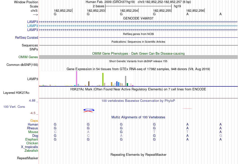Screen dimensions: 238x164
Task: Click the 4.88 PhyloP upper axis value
Action: [x=32, y=101]
